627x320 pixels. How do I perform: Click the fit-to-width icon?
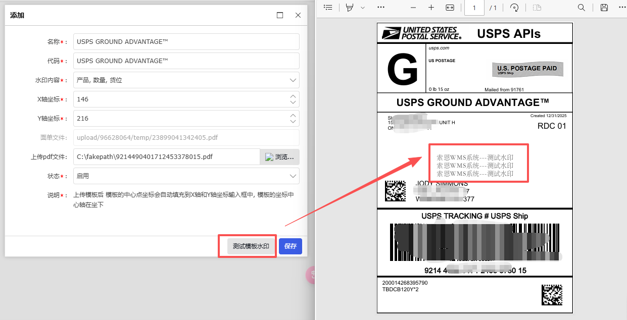(x=450, y=8)
